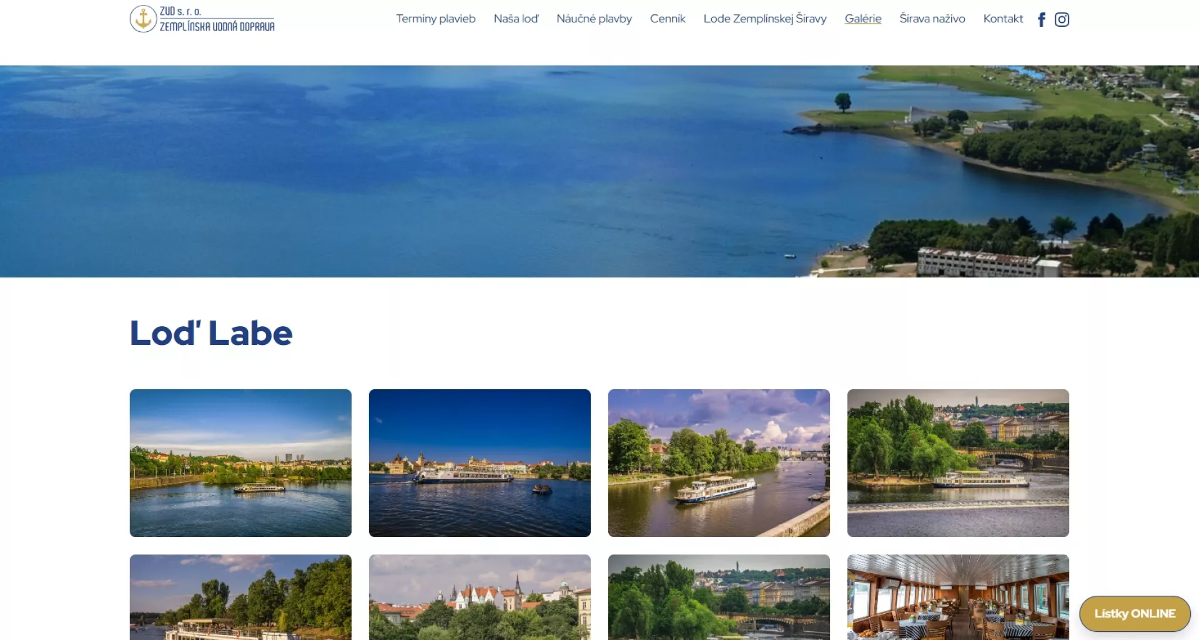The height and width of the screenshot is (640, 1199).
Task: Open the photo with red-roofed buildings
Action: pos(480,597)
